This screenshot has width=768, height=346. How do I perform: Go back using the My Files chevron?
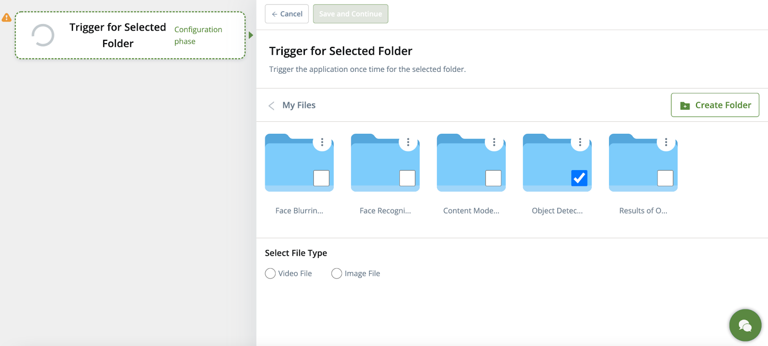[272, 105]
